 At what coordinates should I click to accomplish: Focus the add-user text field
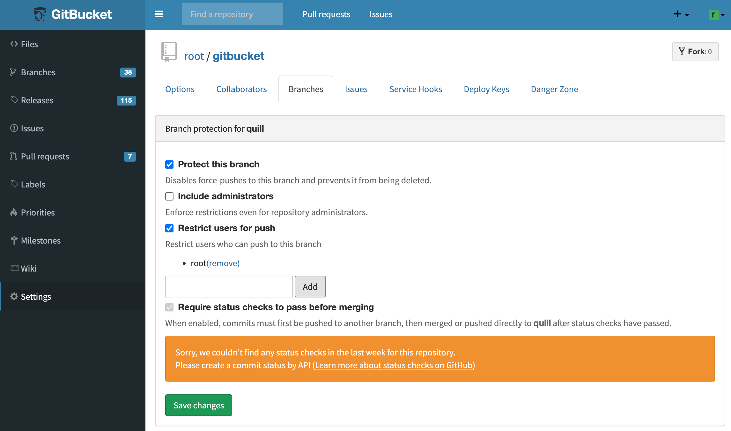pyautogui.click(x=229, y=287)
